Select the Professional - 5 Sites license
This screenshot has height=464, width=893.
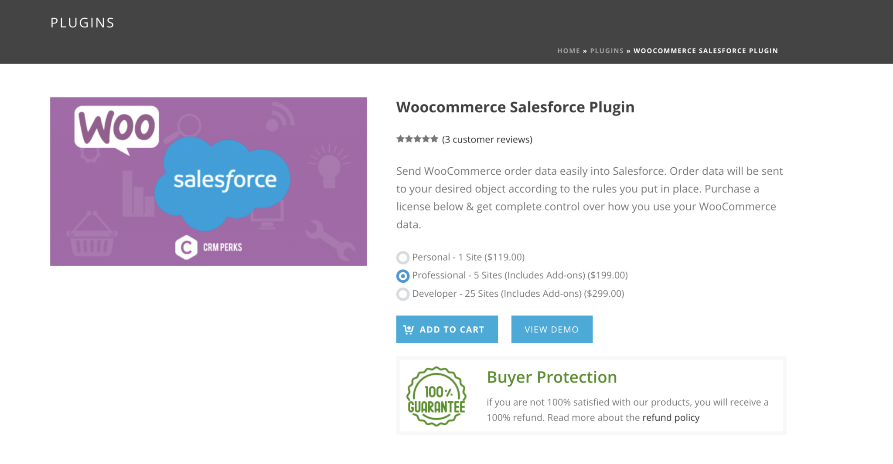[402, 276]
